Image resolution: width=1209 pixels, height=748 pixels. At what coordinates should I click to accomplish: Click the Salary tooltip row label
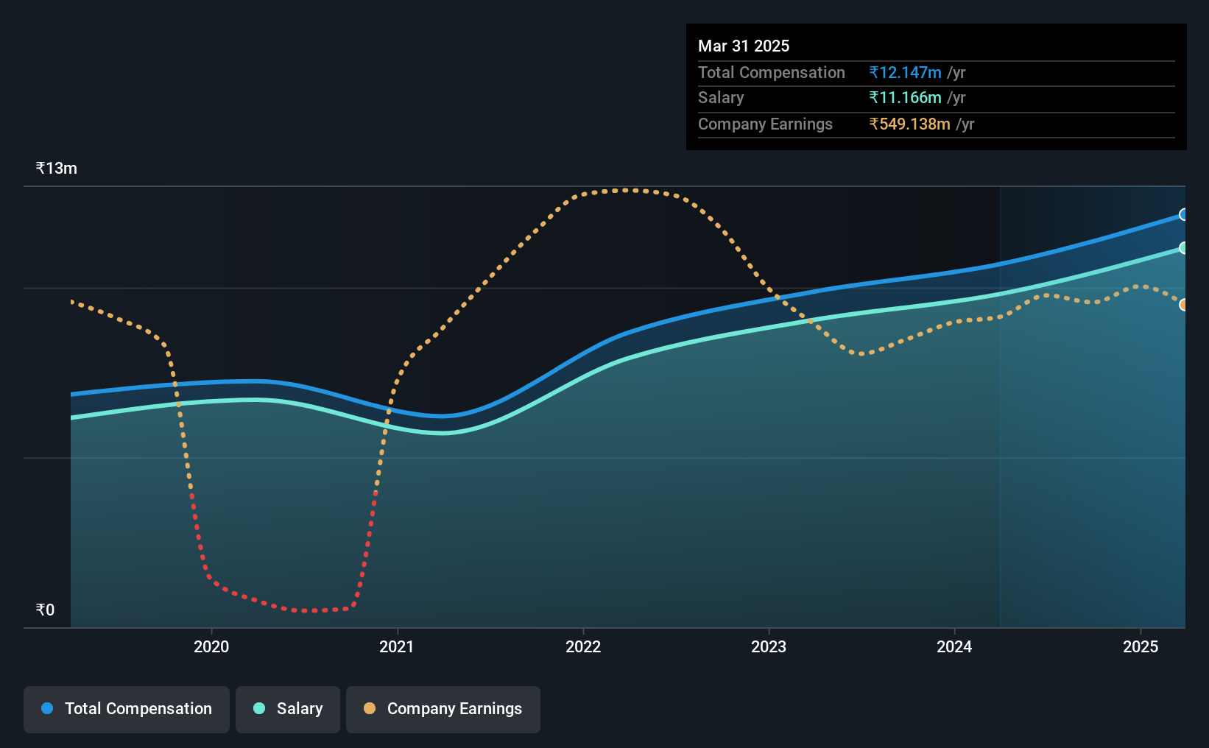pos(721,97)
